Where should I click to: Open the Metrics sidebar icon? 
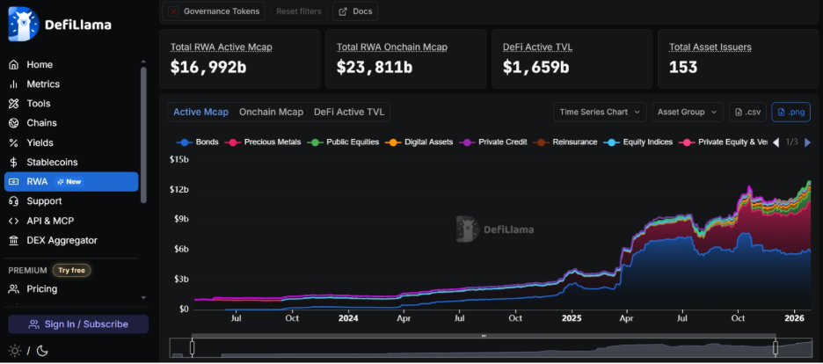click(13, 84)
